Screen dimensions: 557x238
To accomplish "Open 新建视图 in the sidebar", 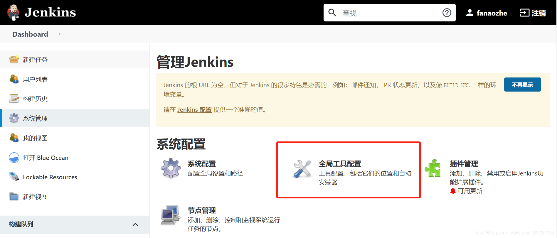I will (x=35, y=197).
